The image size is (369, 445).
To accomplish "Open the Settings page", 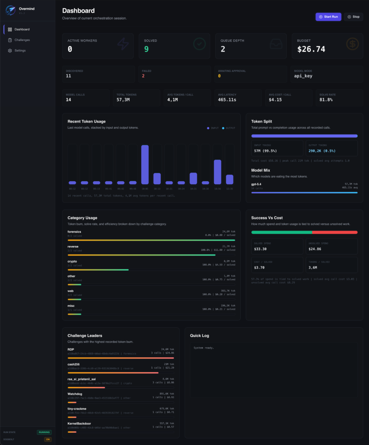I will pyautogui.click(x=28, y=50).
